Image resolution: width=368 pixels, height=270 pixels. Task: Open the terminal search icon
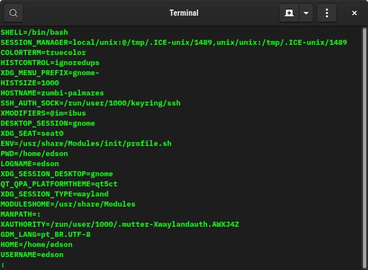click(14, 12)
